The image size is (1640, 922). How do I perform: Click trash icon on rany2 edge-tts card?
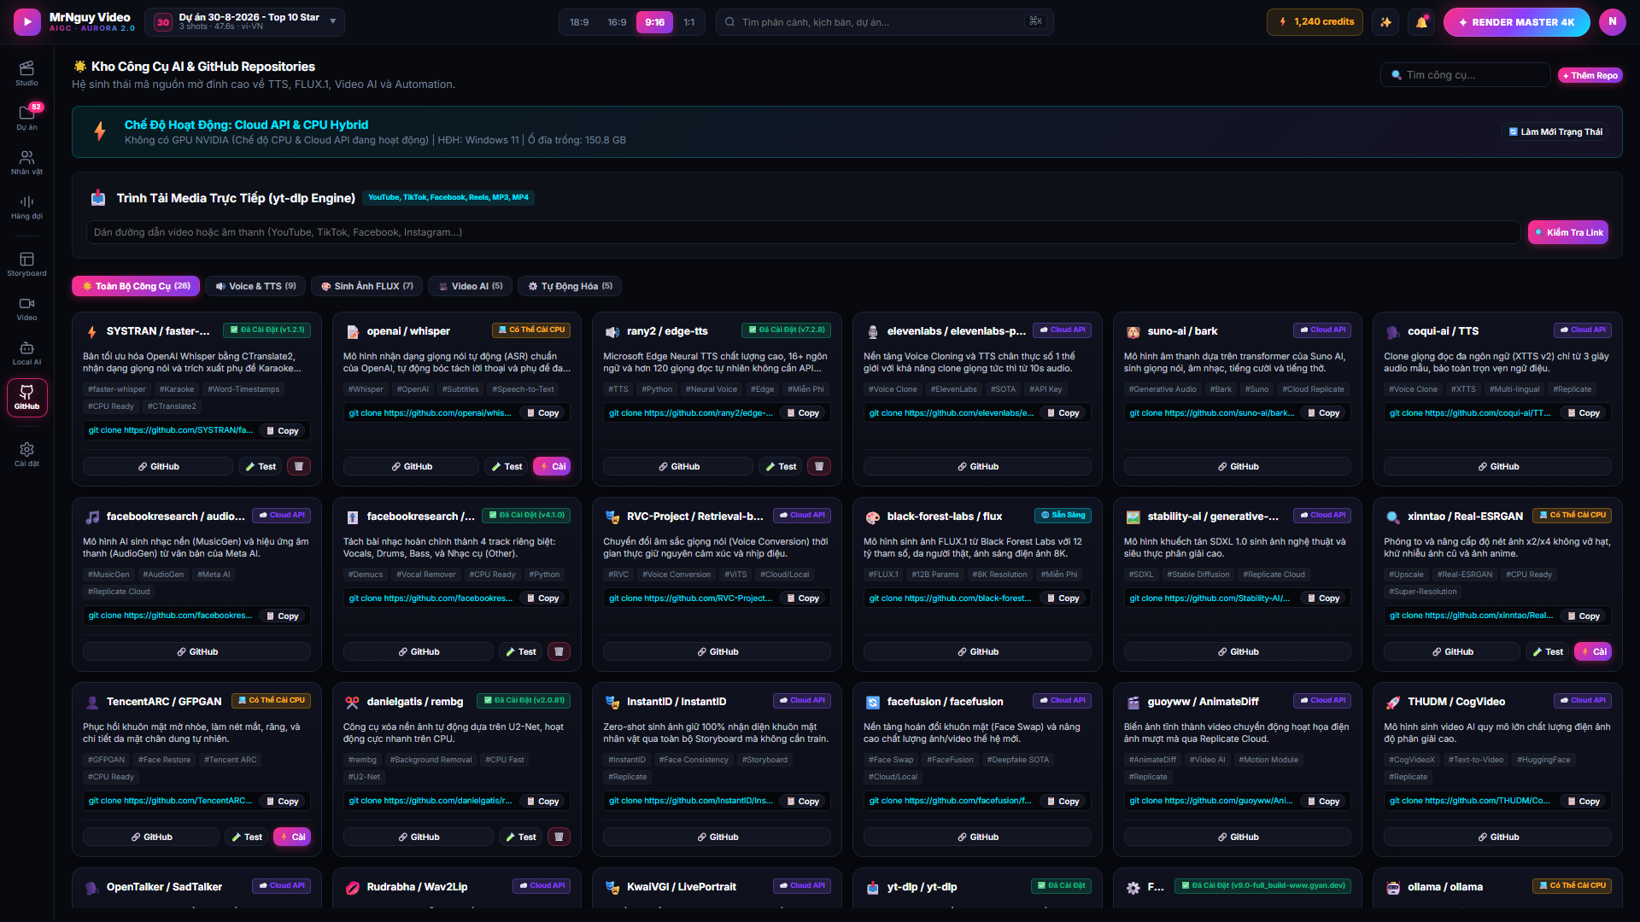tap(819, 466)
